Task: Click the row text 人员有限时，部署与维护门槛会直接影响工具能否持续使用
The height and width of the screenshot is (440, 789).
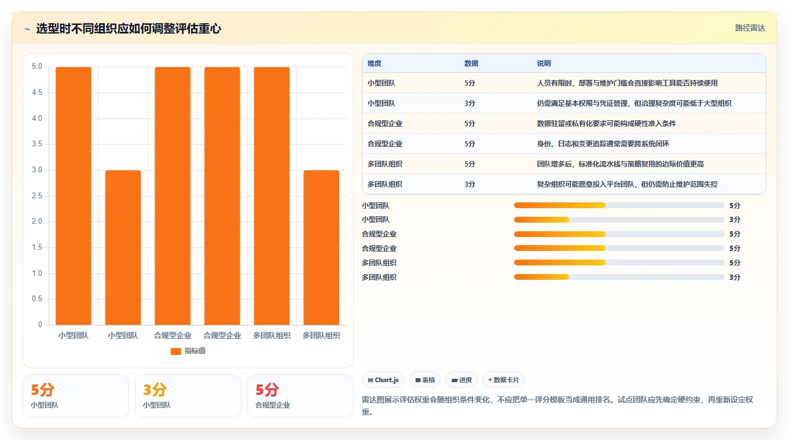Action: [627, 83]
